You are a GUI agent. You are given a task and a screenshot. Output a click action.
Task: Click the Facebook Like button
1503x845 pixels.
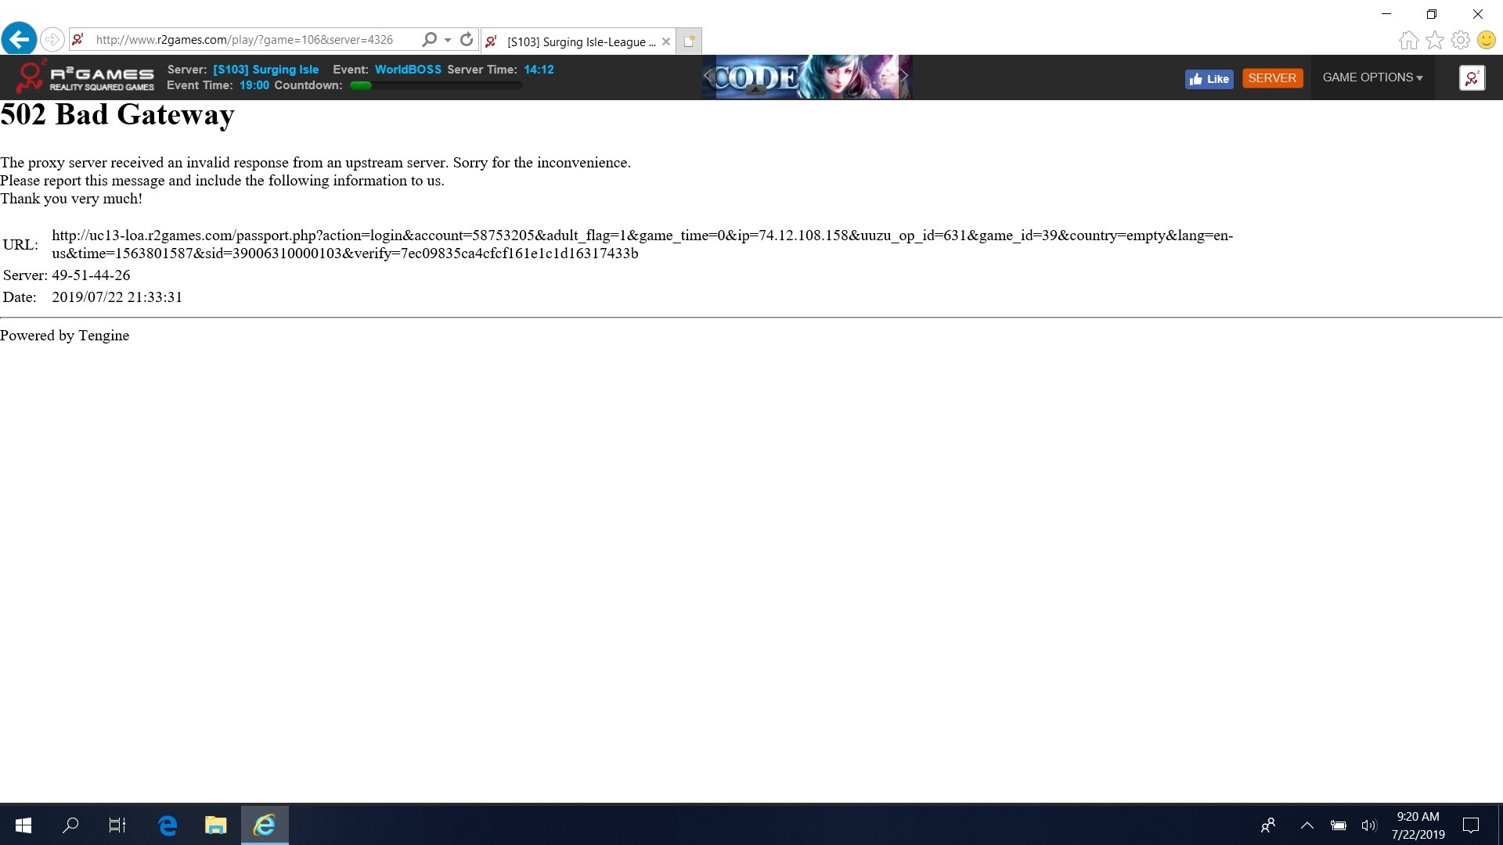1209,78
